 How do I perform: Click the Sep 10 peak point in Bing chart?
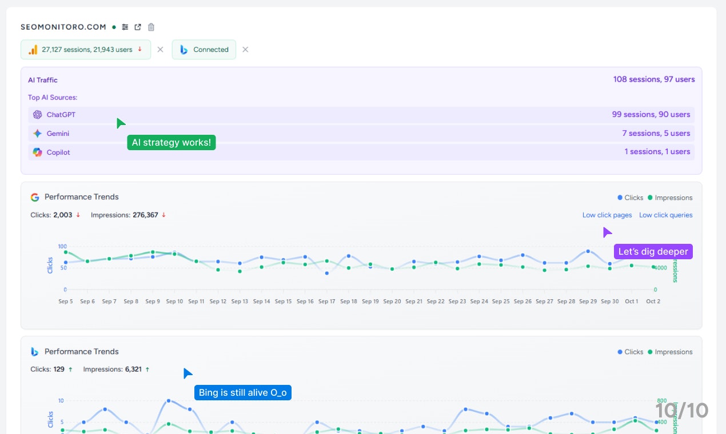click(168, 401)
